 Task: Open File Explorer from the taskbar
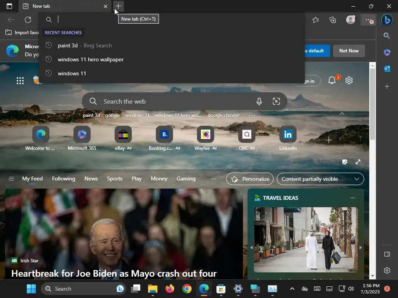tap(152, 289)
